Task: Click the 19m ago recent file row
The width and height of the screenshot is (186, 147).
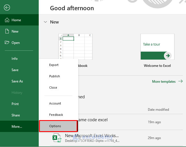Action: 131,122
